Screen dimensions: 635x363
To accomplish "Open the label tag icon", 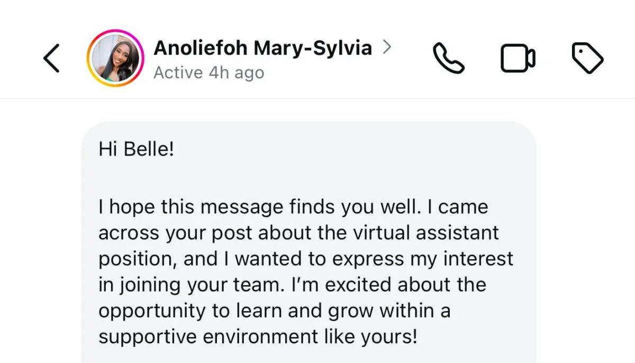I will (x=587, y=58).
